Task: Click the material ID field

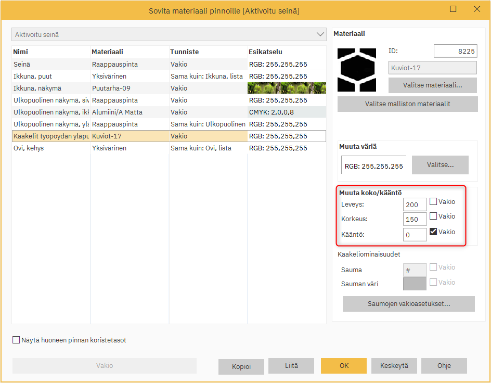Action: click(455, 51)
